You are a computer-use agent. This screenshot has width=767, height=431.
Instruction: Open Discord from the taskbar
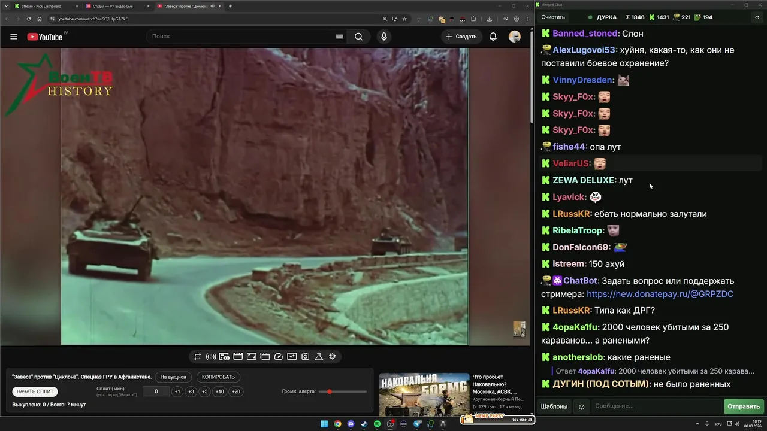click(x=351, y=424)
